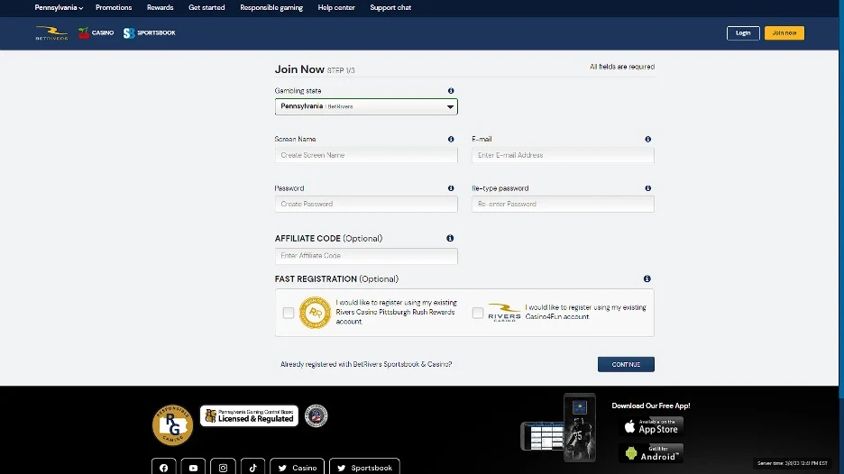Open the Gambling state dropdown
The image size is (844, 474).
point(366,106)
